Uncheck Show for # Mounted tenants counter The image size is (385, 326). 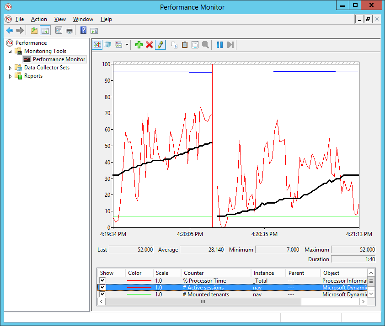coord(103,294)
